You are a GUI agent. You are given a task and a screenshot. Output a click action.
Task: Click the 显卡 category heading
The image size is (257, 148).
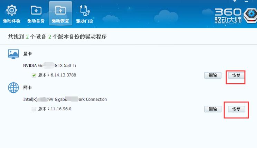coord(27,54)
